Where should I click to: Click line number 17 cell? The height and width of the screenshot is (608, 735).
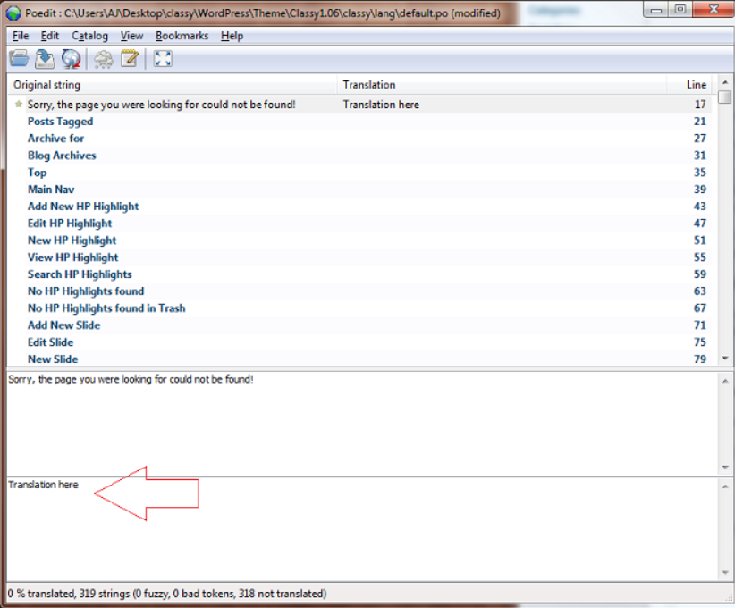pos(700,105)
